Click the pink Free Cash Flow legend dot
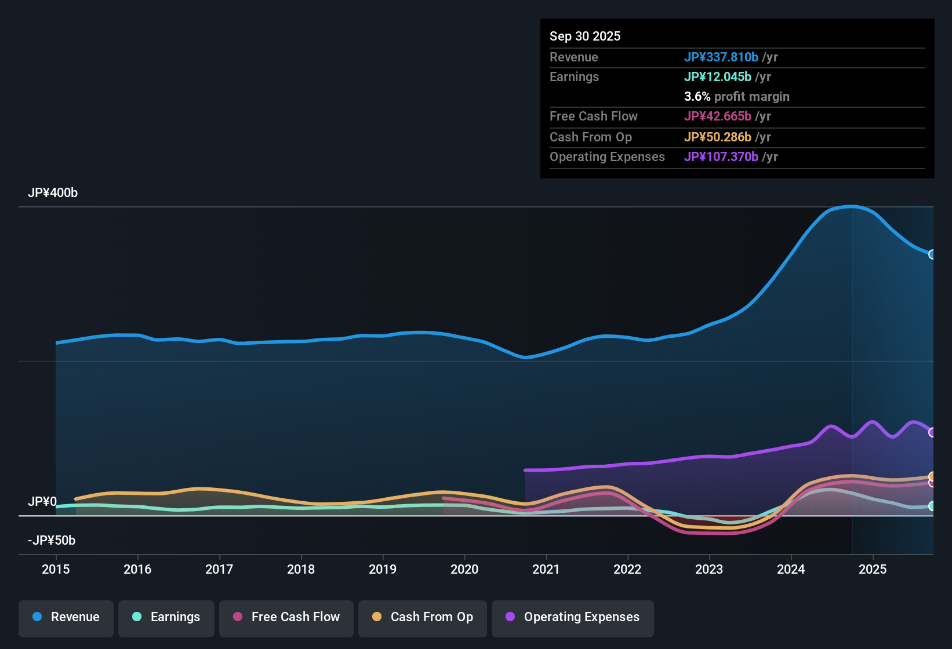This screenshot has width=952, height=649. point(237,617)
